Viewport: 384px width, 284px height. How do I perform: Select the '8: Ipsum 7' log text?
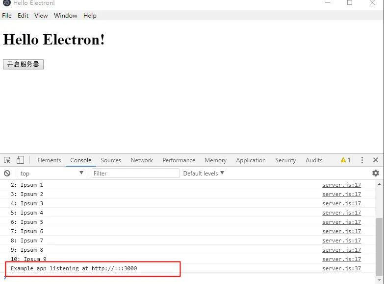(x=27, y=240)
